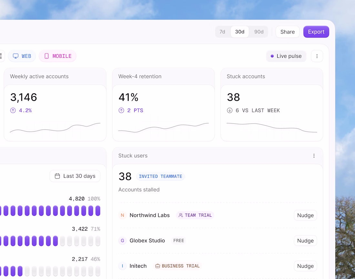Click the Share button
Image resolution: width=355 pixels, height=279 pixels.
[x=288, y=32]
